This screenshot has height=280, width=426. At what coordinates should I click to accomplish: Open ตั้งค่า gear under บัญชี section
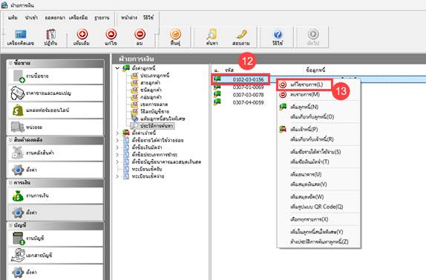coord(56,272)
